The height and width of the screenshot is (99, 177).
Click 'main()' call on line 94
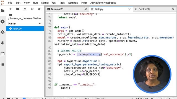65,88
